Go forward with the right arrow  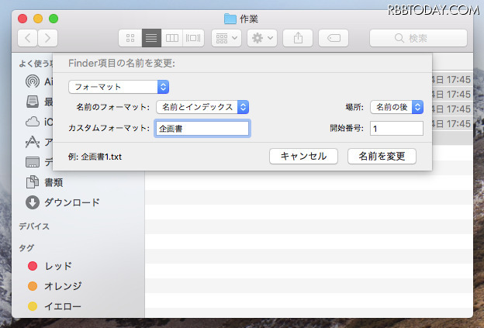point(48,37)
